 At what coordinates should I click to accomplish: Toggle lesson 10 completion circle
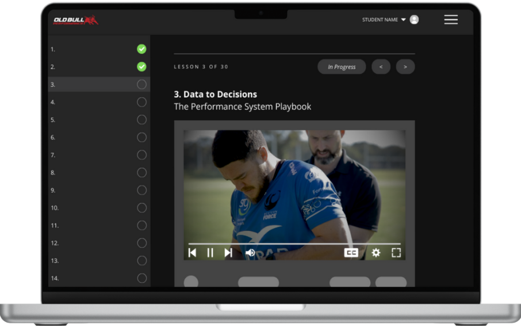[x=141, y=208]
